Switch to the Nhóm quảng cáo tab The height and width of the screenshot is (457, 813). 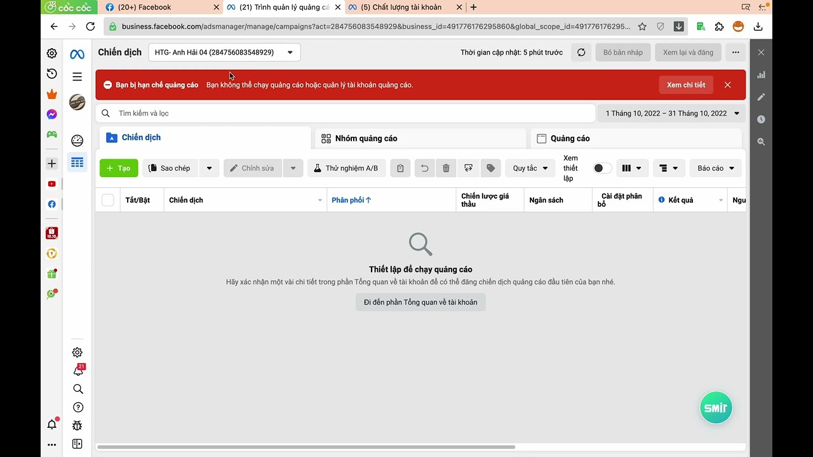click(420, 138)
